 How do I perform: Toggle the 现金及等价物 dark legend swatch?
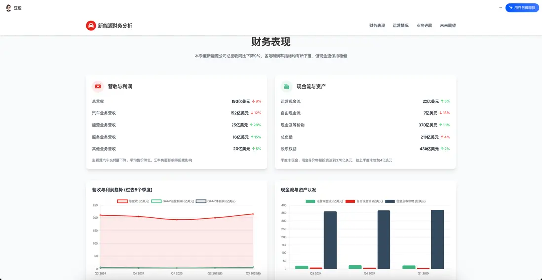coord(390,201)
